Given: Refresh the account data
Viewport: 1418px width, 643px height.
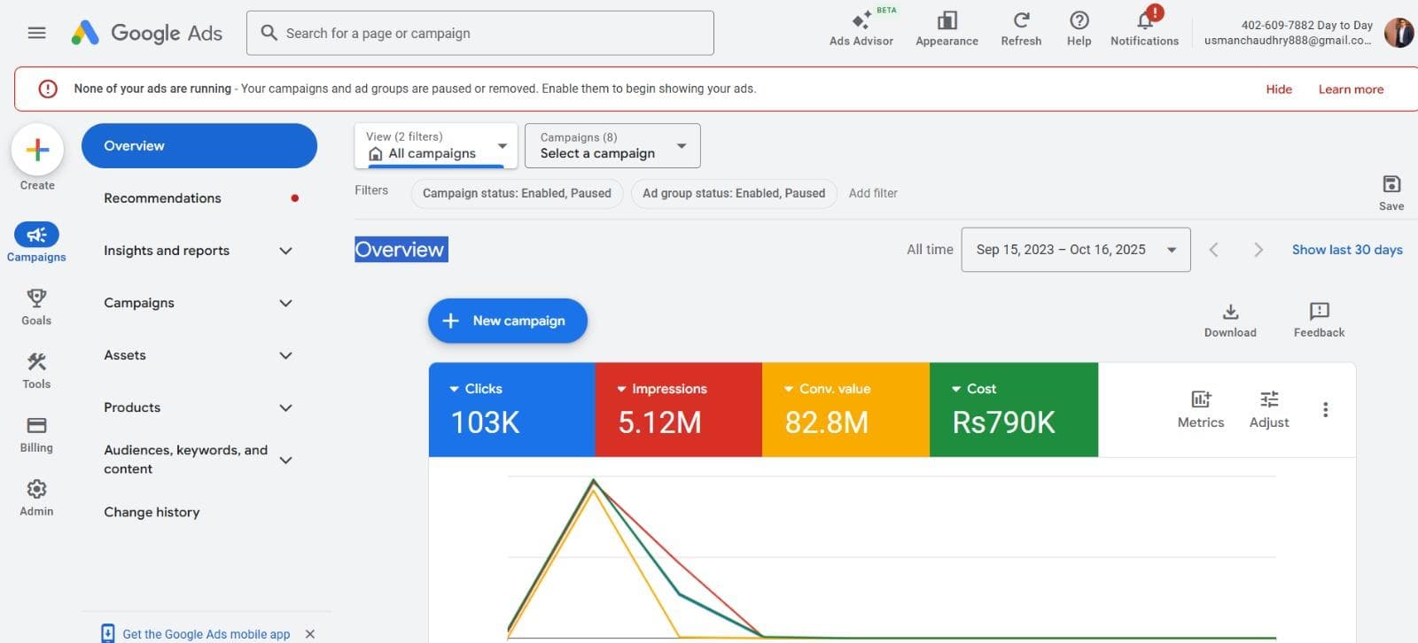Looking at the screenshot, I should coord(1021,28).
